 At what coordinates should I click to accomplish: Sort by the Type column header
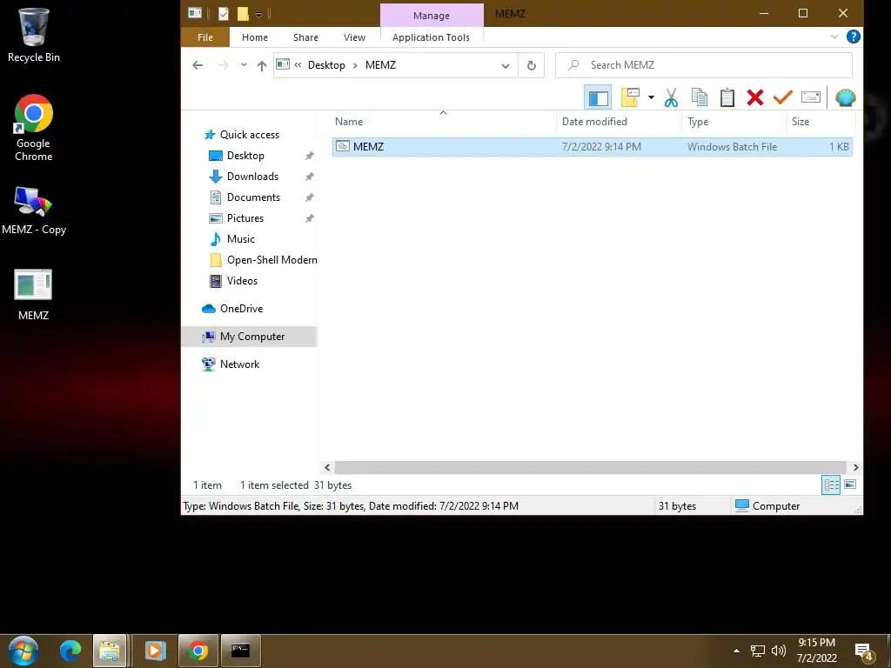click(734, 122)
